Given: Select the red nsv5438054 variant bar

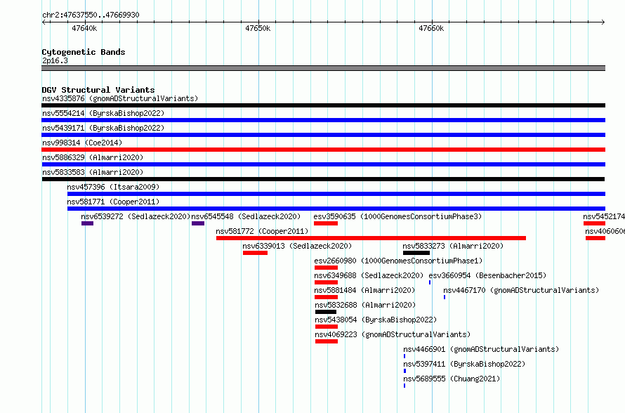Looking at the screenshot, I should pyautogui.click(x=327, y=327).
